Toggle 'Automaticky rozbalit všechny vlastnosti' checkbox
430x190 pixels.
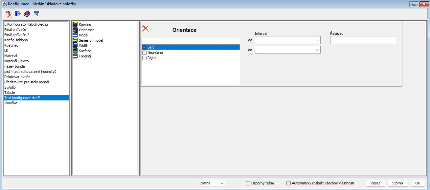click(x=289, y=183)
